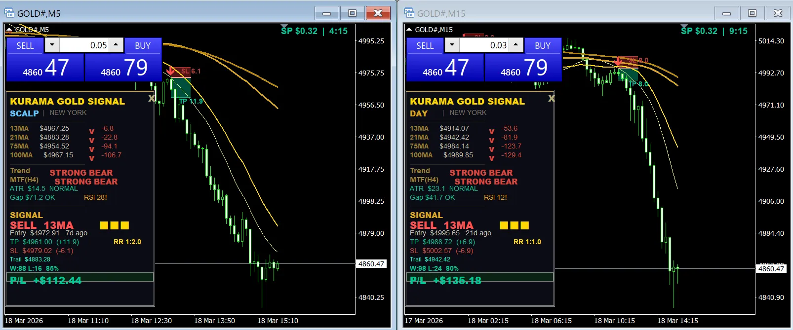Image resolution: width=793 pixels, height=330 pixels.
Task: Click the chart icon in GOLD#,M5 title bar
Action: (x=9, y=13)
